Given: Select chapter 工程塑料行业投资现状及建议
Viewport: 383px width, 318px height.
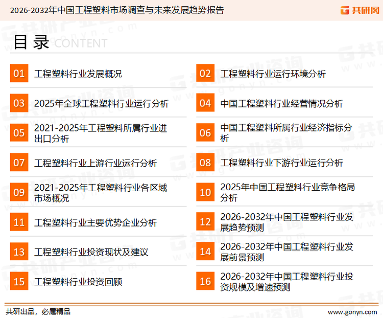Looking at the screenshot, I should pos(91,252).
